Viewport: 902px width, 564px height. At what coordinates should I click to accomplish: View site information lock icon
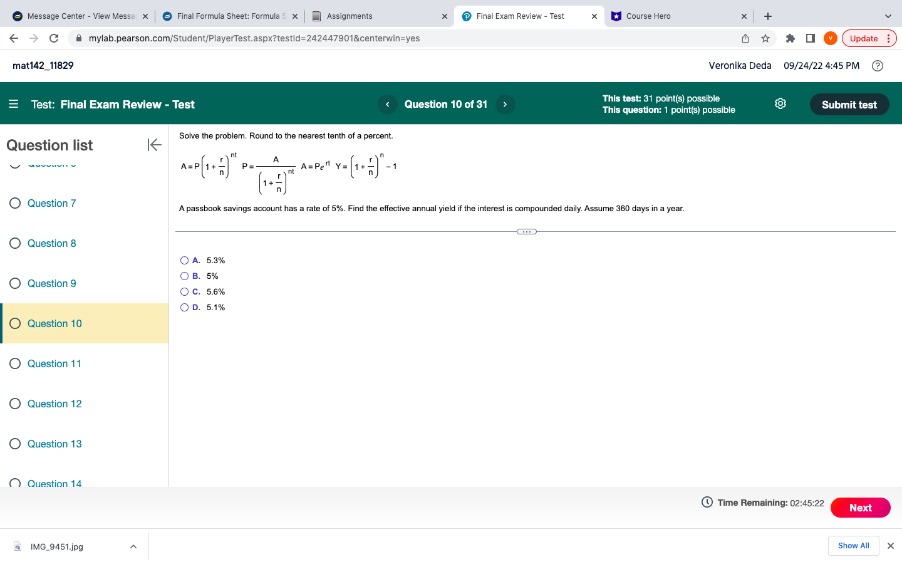[79, 38]
